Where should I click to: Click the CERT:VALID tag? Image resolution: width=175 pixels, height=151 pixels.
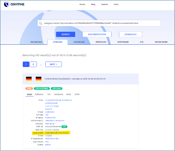click(x=57, y=88)
